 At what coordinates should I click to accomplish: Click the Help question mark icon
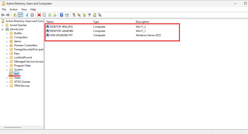tap(62, 15)
